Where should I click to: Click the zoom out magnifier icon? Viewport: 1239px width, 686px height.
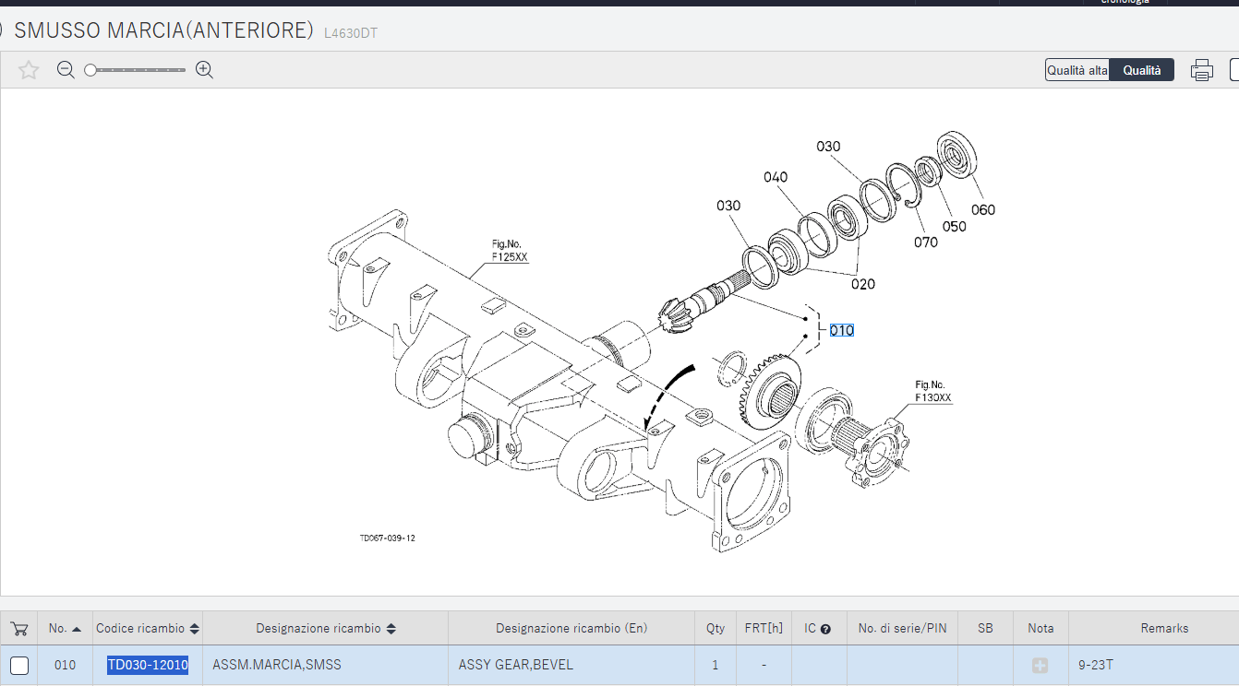tap(66, 70)
